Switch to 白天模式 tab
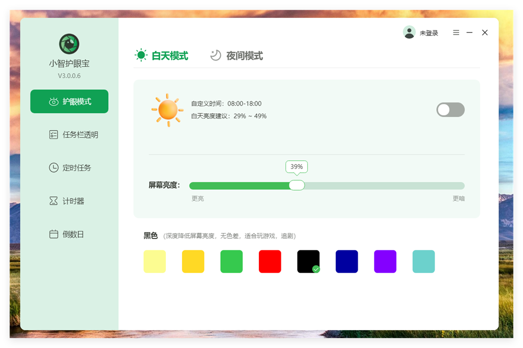 coord(162,55)
